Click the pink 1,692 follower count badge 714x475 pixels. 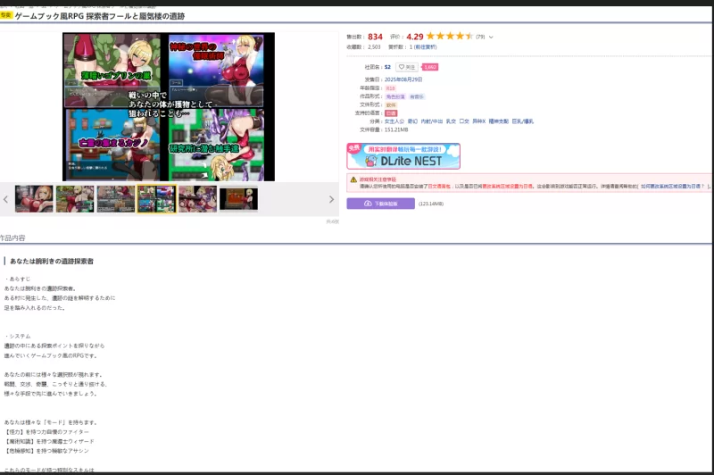pos(430,67)
